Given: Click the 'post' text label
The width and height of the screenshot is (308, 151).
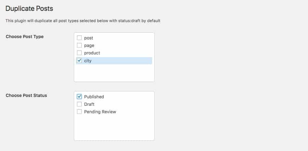Looking at the screenshot, I should pyautogui.click(x=89, y=38).
